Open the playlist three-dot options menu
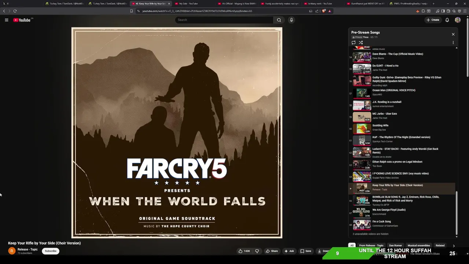The height and width of the screenshot is (264, 469). (453, 43)
